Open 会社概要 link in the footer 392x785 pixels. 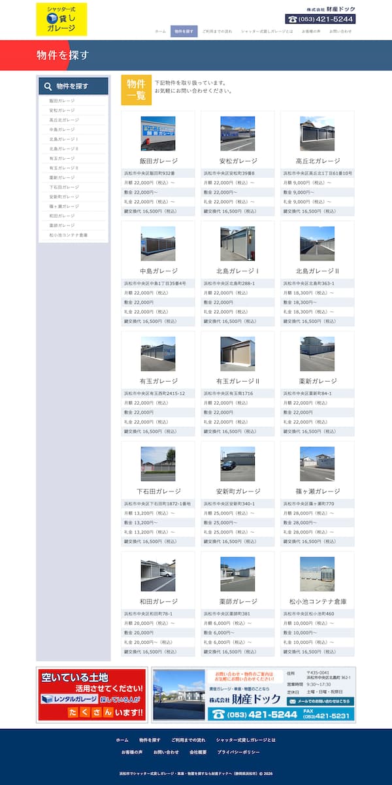[199, 752]
